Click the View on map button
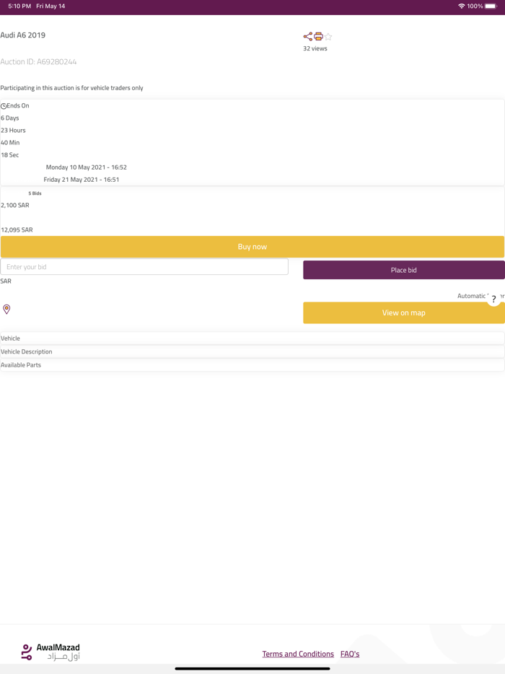The image size is (505, 674). (x=403, y=312)
